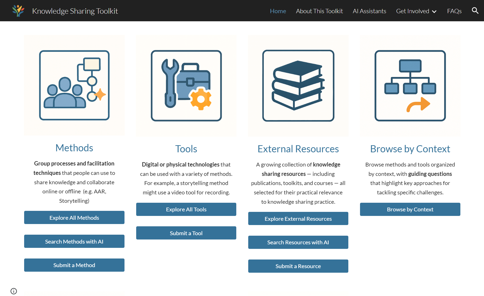This screenshot has height=296, width=484.
Task: Click the Tools wrench-and-toolbox illustration
Action: [x=186, y=86]
